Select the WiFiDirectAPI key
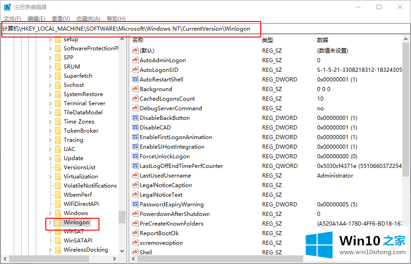411x264 pixels. coord(81,204)
